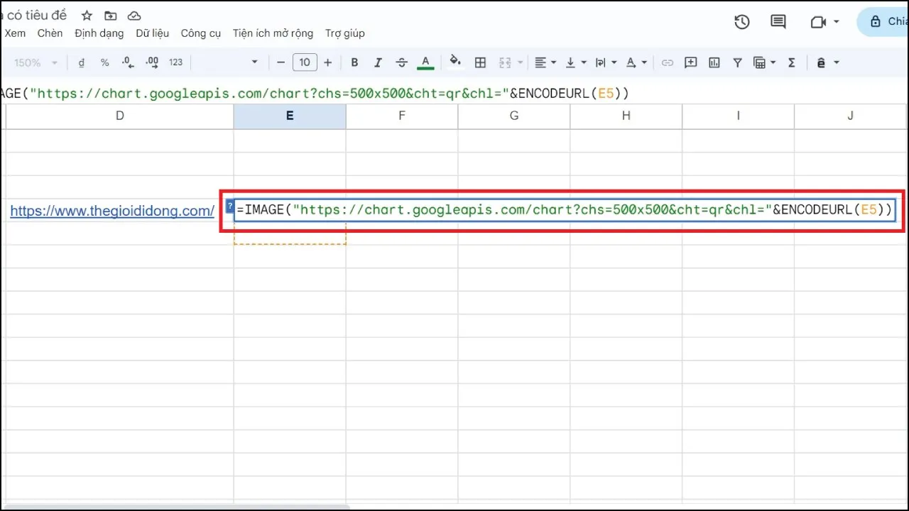Select column J header

(851, 116)
